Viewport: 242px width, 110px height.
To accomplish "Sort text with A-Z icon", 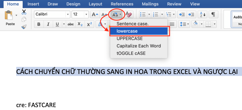I will pos(202,14).
